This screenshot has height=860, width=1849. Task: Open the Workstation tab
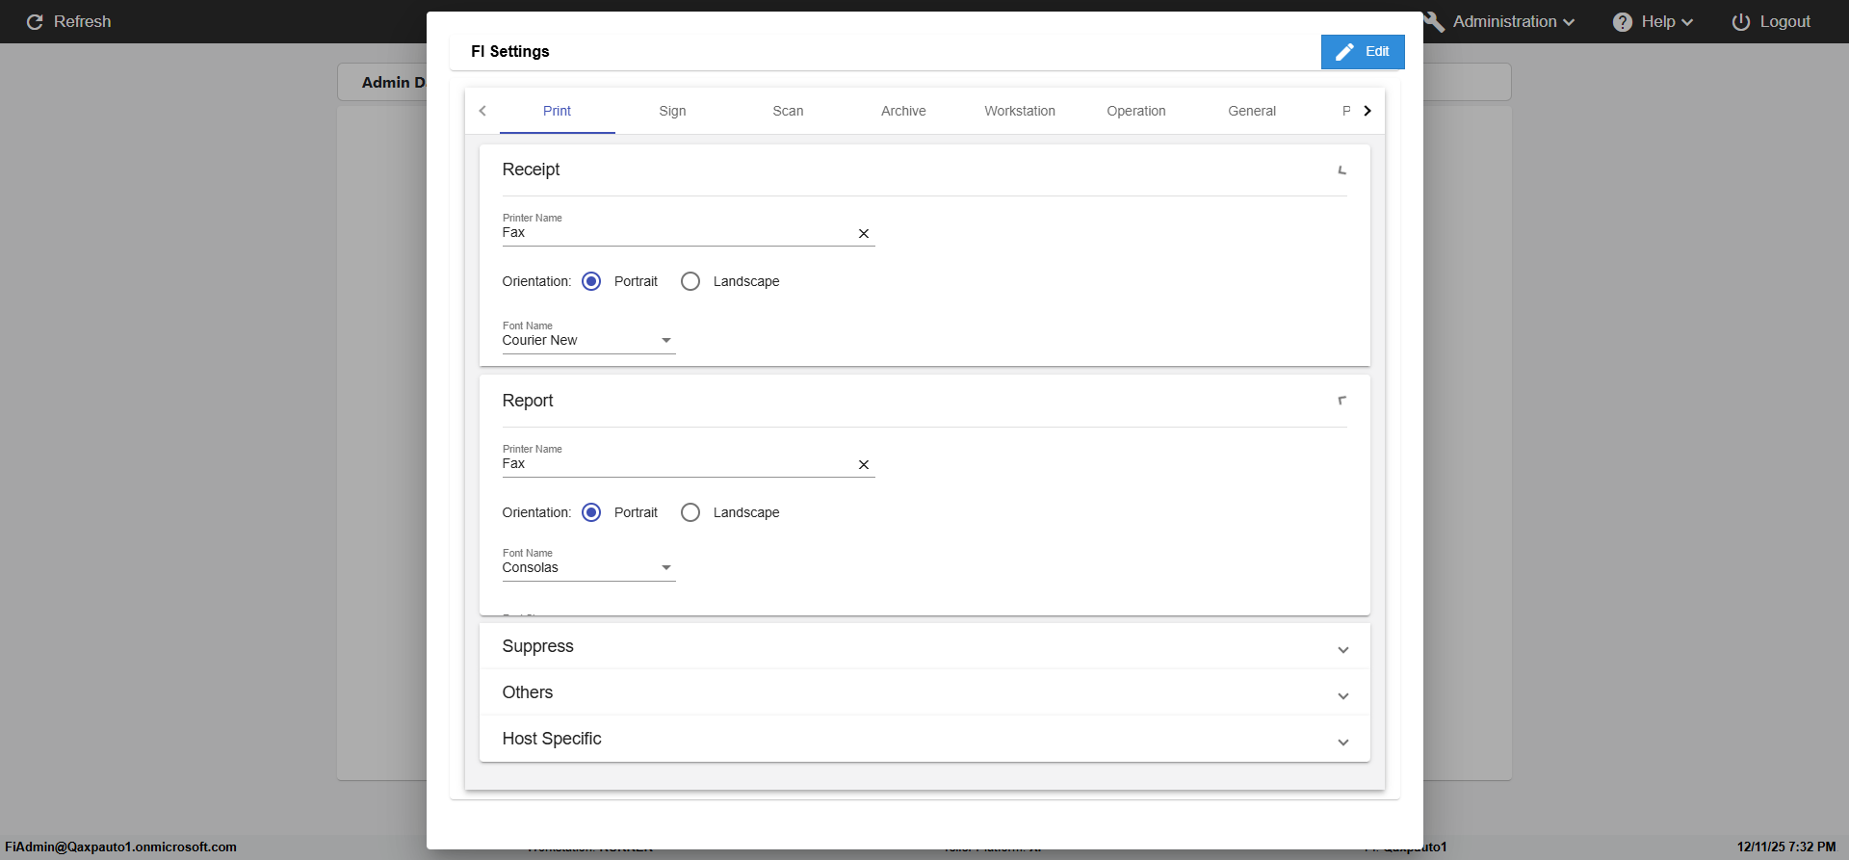[x=1019, y=111]
